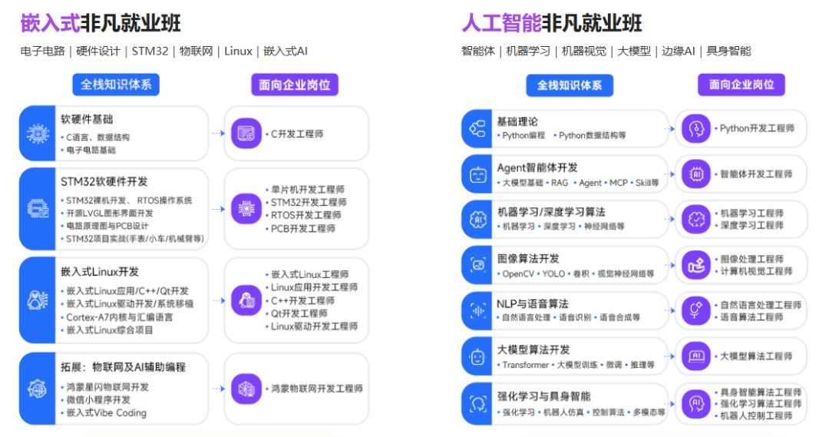The image size is (829, 437).
Task: Click the blue icon beside 强化学习与具身智能
Action: pos(477,404)
